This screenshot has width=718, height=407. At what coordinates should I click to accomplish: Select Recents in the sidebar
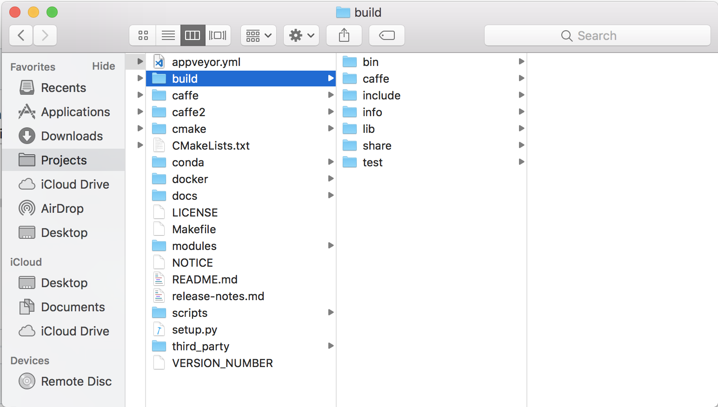click(64, 87)
